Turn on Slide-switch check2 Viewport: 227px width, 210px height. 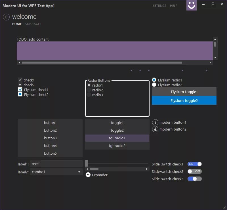coord(194,171)
